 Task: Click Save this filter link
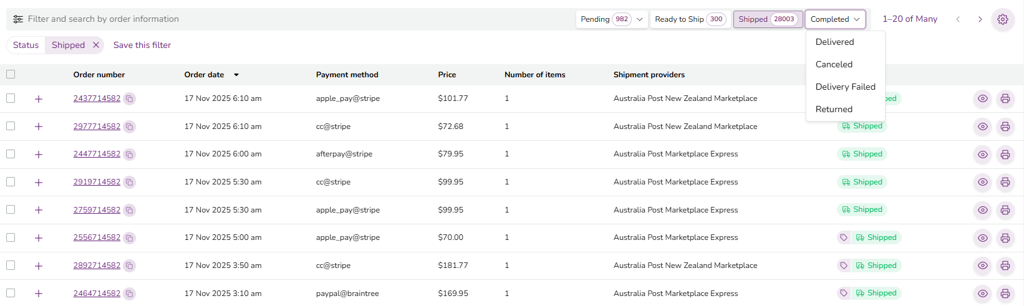point(142,45)
